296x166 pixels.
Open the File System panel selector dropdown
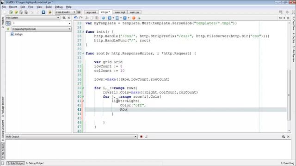(x=33, y=18)
